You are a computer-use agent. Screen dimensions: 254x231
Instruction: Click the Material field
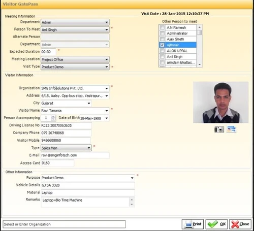(x=88, y=193)
